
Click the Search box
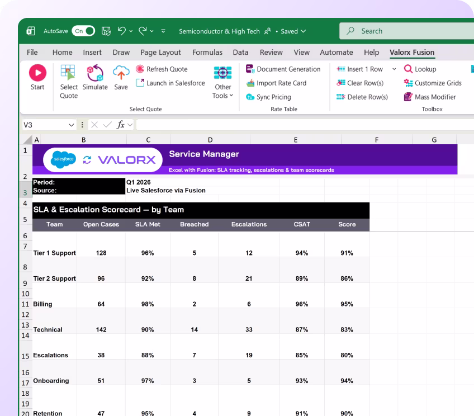click(x=406, y=31)
